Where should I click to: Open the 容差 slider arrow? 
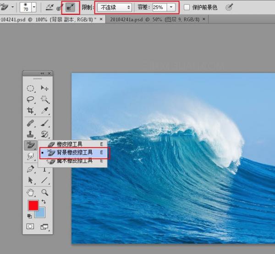(171, 7)
